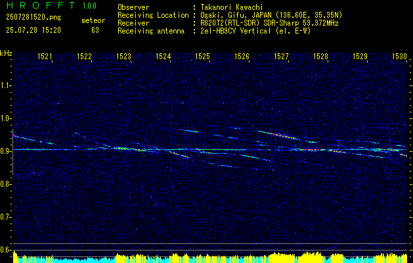
Task: Click the gray vertical range bar near 0.9 kHz
Action: pos(13,152)
